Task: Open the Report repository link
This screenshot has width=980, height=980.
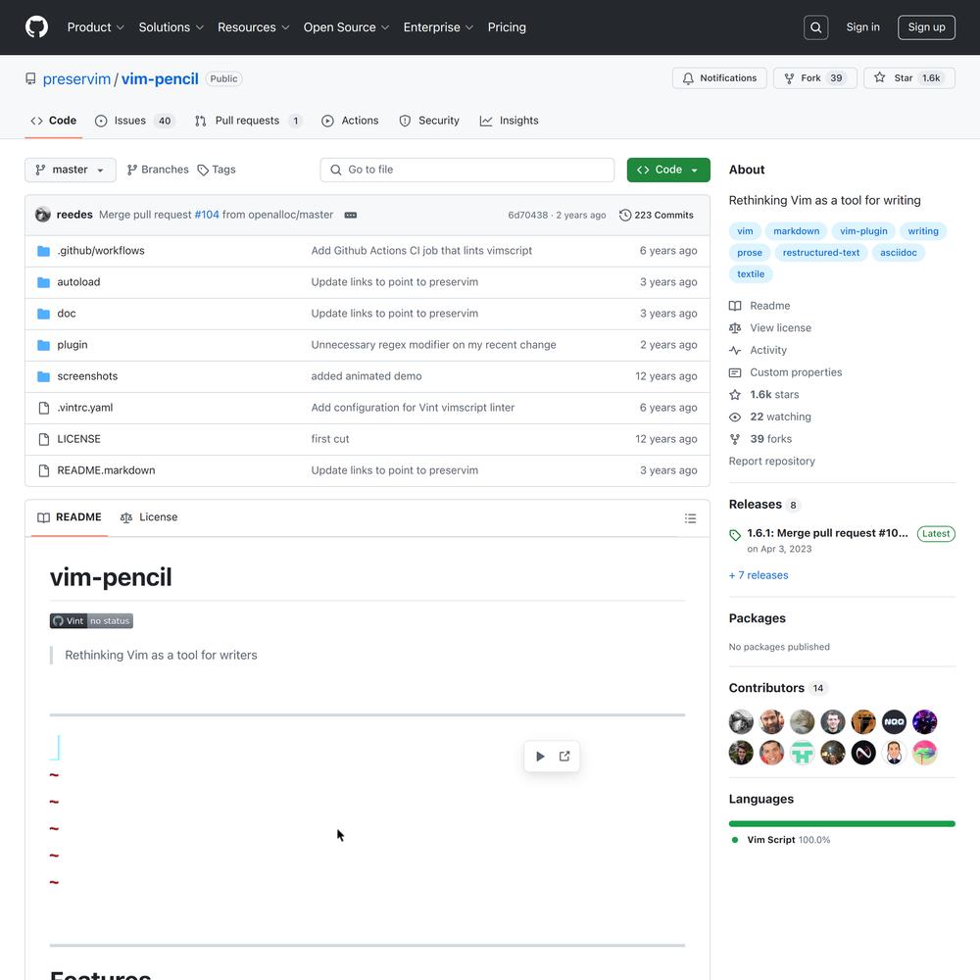Action: (x=772, y=462)
